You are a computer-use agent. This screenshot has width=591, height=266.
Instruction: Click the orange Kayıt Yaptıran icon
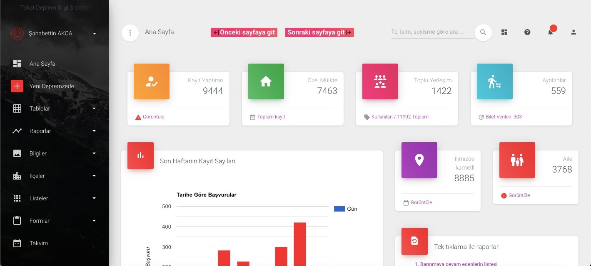[x=152, y=81]
